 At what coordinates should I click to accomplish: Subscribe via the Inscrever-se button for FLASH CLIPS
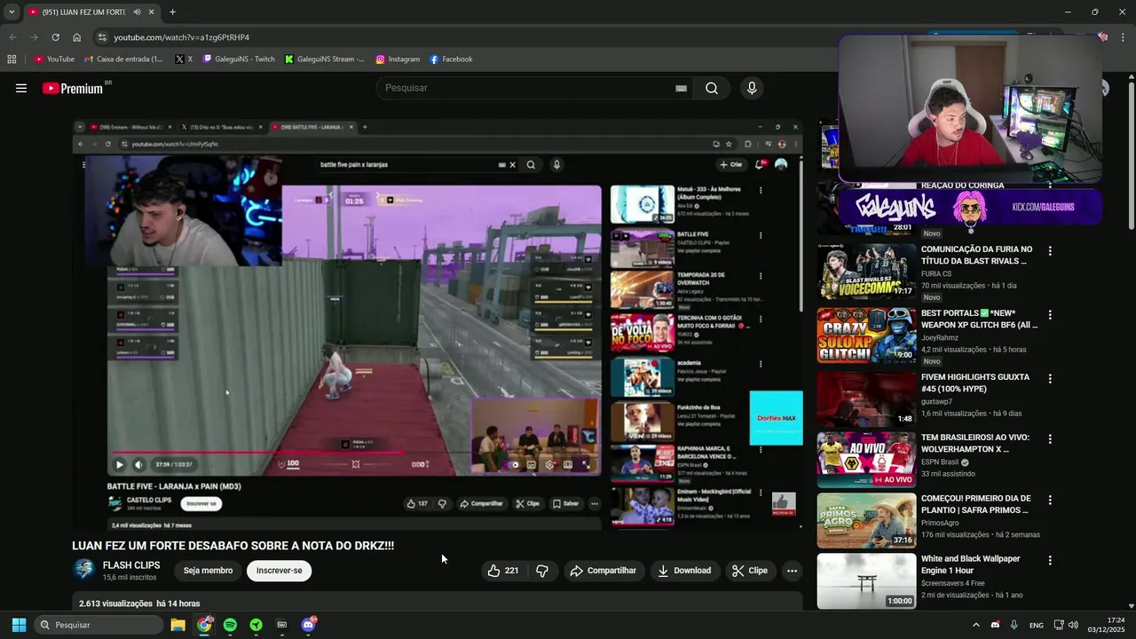[280, 571]
